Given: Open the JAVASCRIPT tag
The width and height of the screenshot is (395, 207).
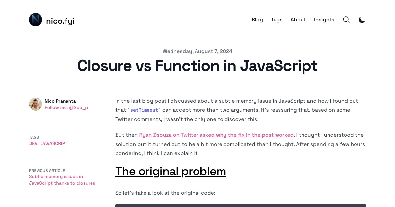Looking at the screenshot, I should 54,143.
